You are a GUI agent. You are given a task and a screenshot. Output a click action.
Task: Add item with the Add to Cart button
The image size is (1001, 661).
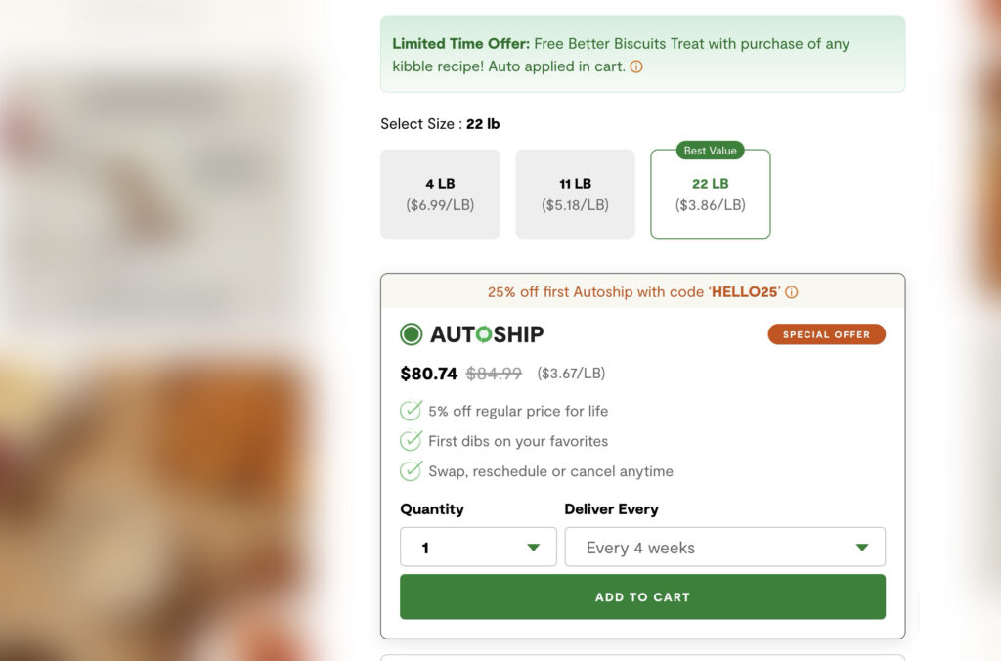(643, 596)
